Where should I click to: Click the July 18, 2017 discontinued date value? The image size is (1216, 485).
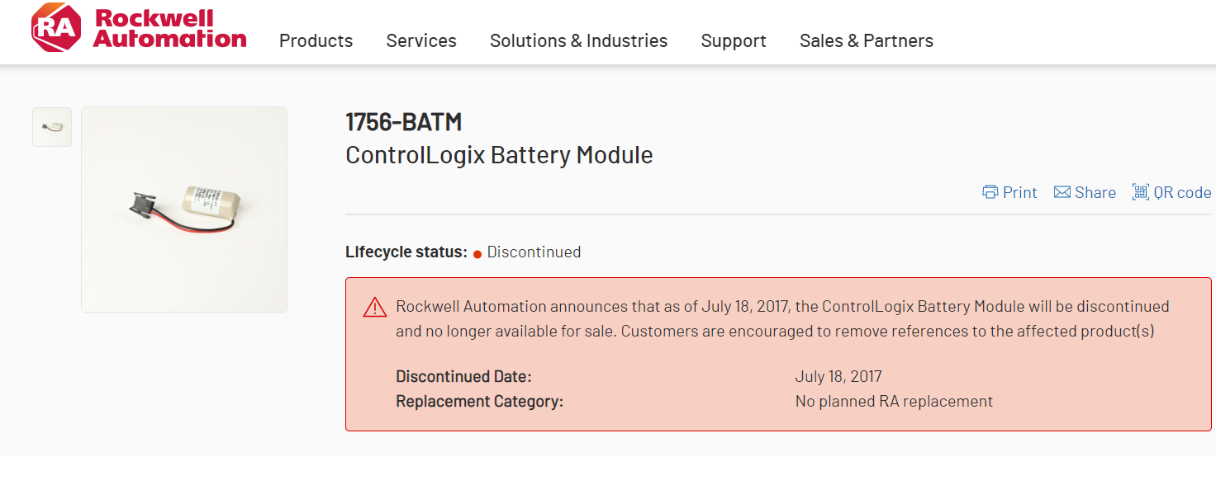coord(838,377)
